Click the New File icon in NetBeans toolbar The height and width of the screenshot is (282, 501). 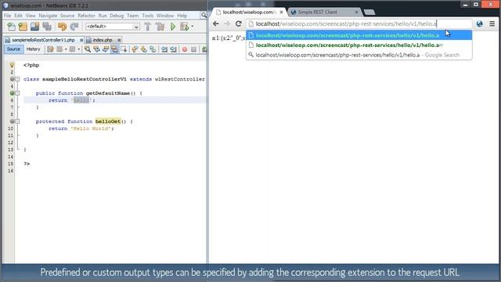click(x=11, y=27)
